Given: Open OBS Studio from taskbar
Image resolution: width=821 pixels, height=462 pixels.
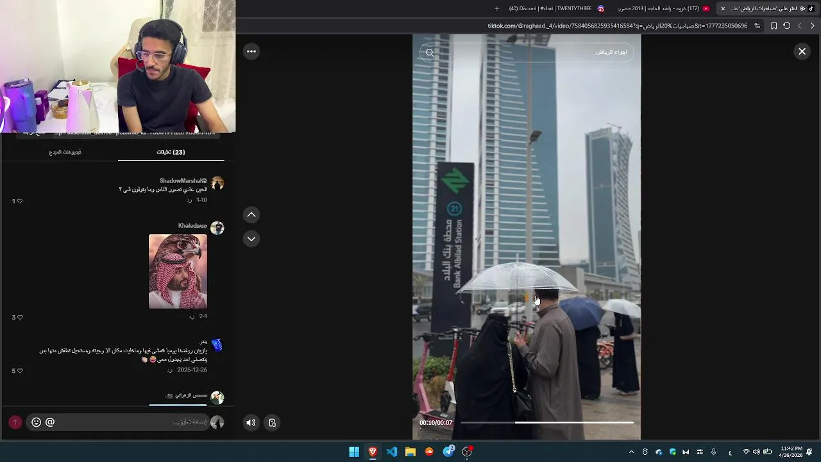Looking at the screenshot, I should [467, 452].
